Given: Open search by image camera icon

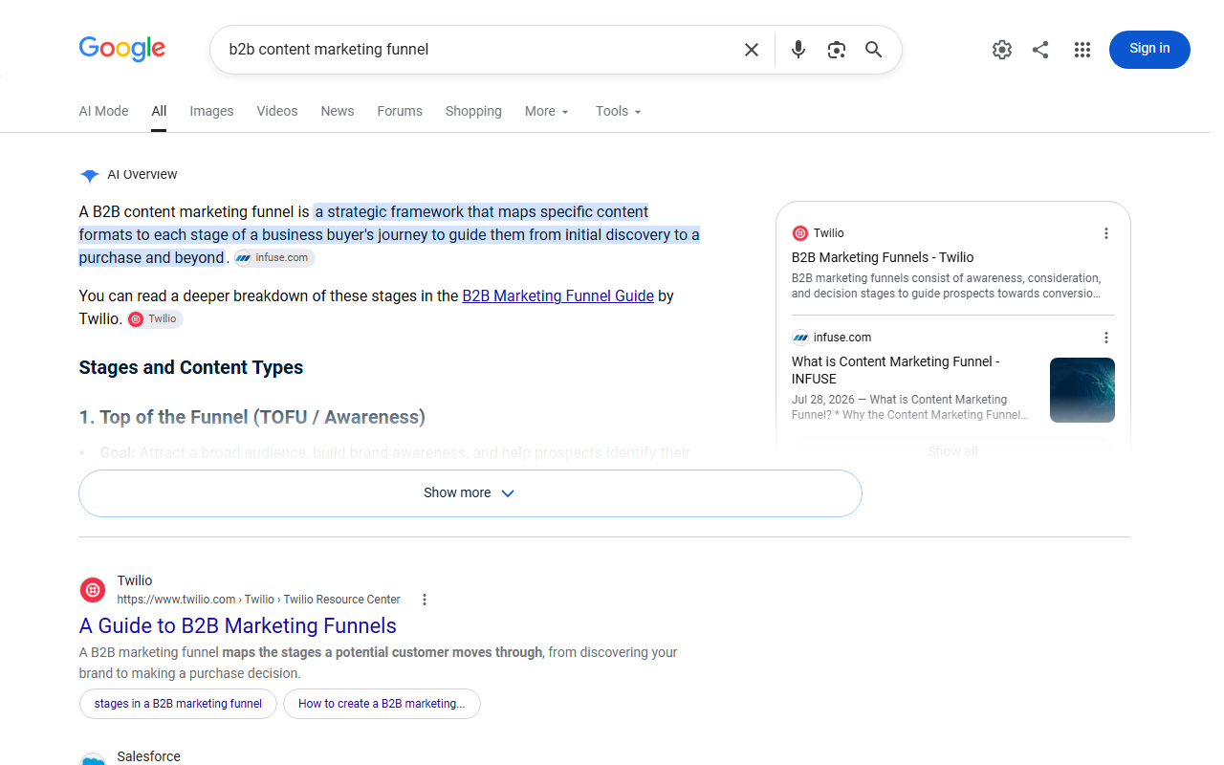Looking at the screenshot, I should coord(837,50).
